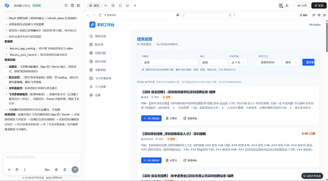Click the 4-6K·13薪 salary label

point(309,134)
